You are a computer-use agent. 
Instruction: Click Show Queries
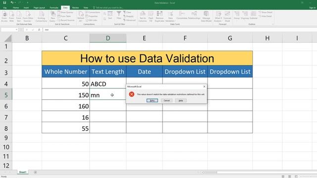click(65, 12)
